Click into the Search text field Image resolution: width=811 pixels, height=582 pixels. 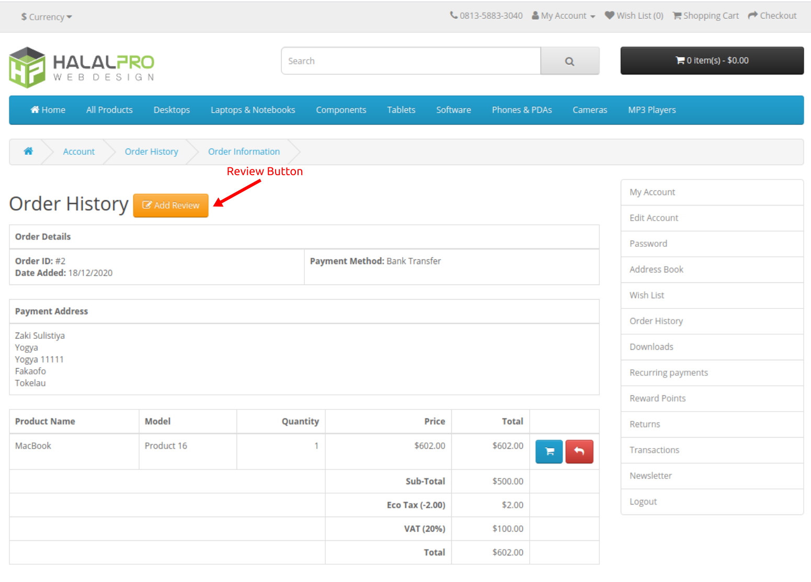click(410, 61)
